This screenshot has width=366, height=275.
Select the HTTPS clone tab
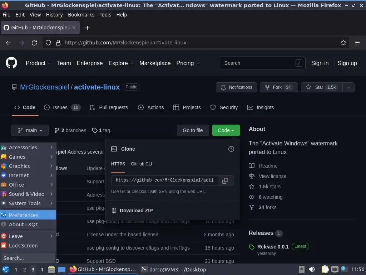pyautogui.click(x=118, y=164)
